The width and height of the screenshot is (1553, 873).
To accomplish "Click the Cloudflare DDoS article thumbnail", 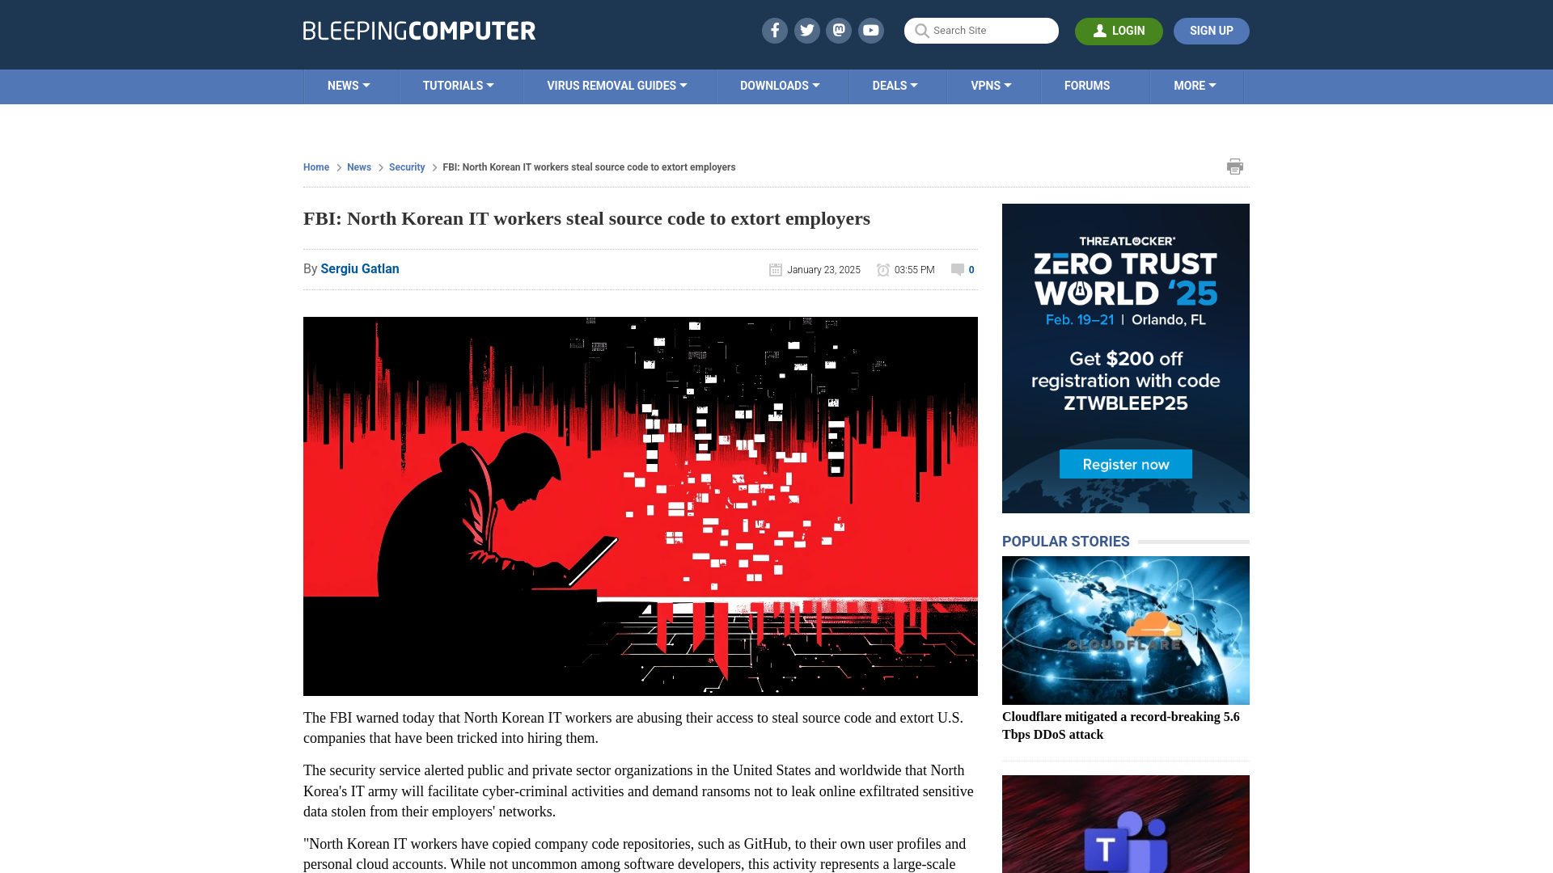I will tap(1125, 630).
